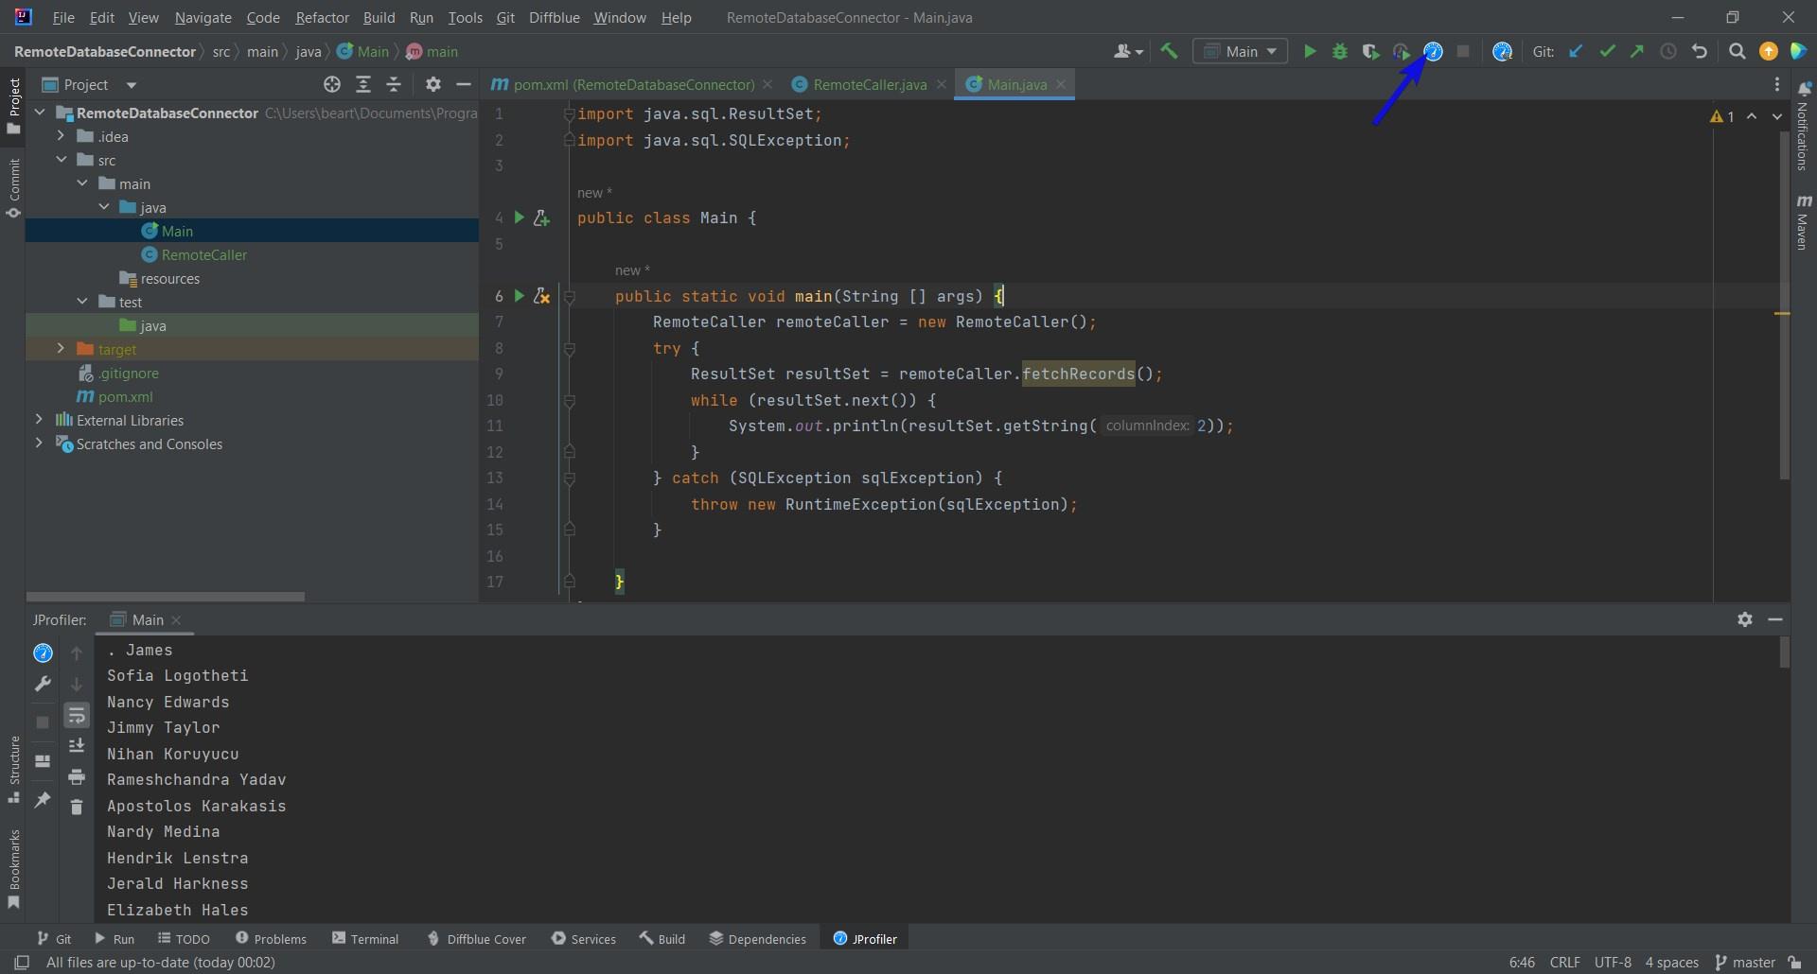Viewport: 1817px width, 974px height.
Task: Open the Refactor menu
Action: 323,17
